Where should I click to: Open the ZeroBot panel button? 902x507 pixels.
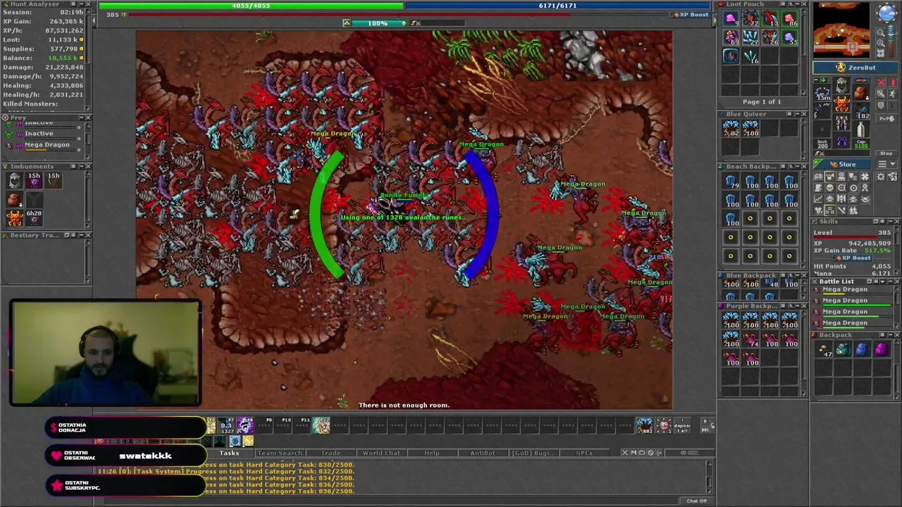(855, 68)
